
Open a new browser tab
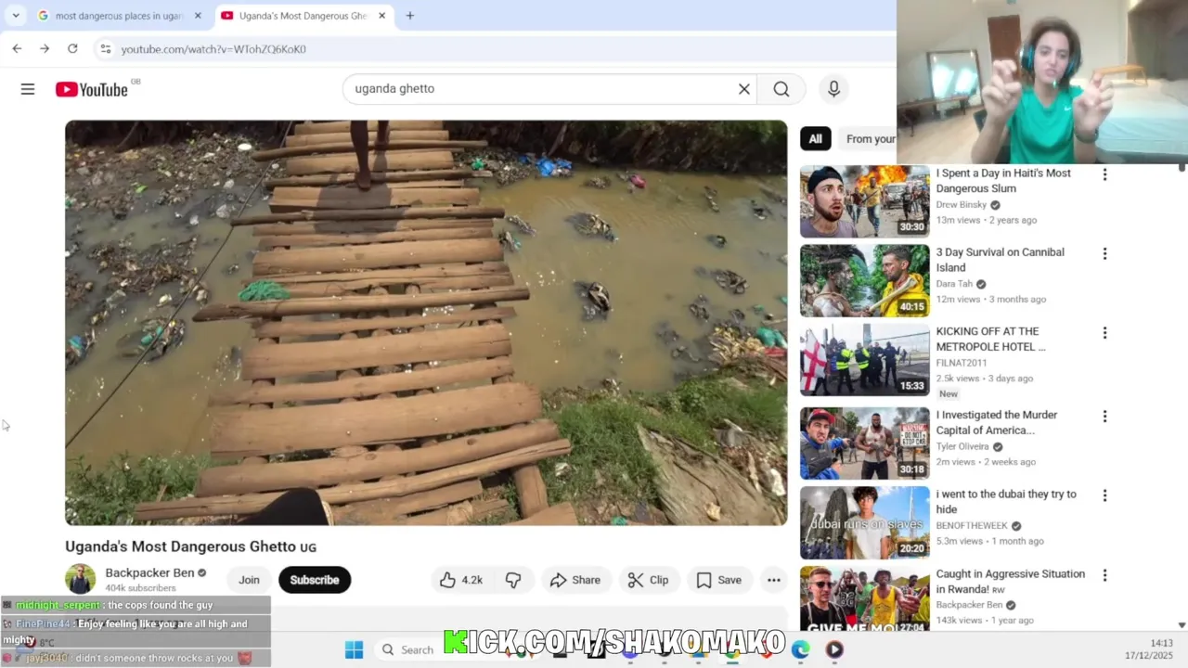[x=410, y=16]
